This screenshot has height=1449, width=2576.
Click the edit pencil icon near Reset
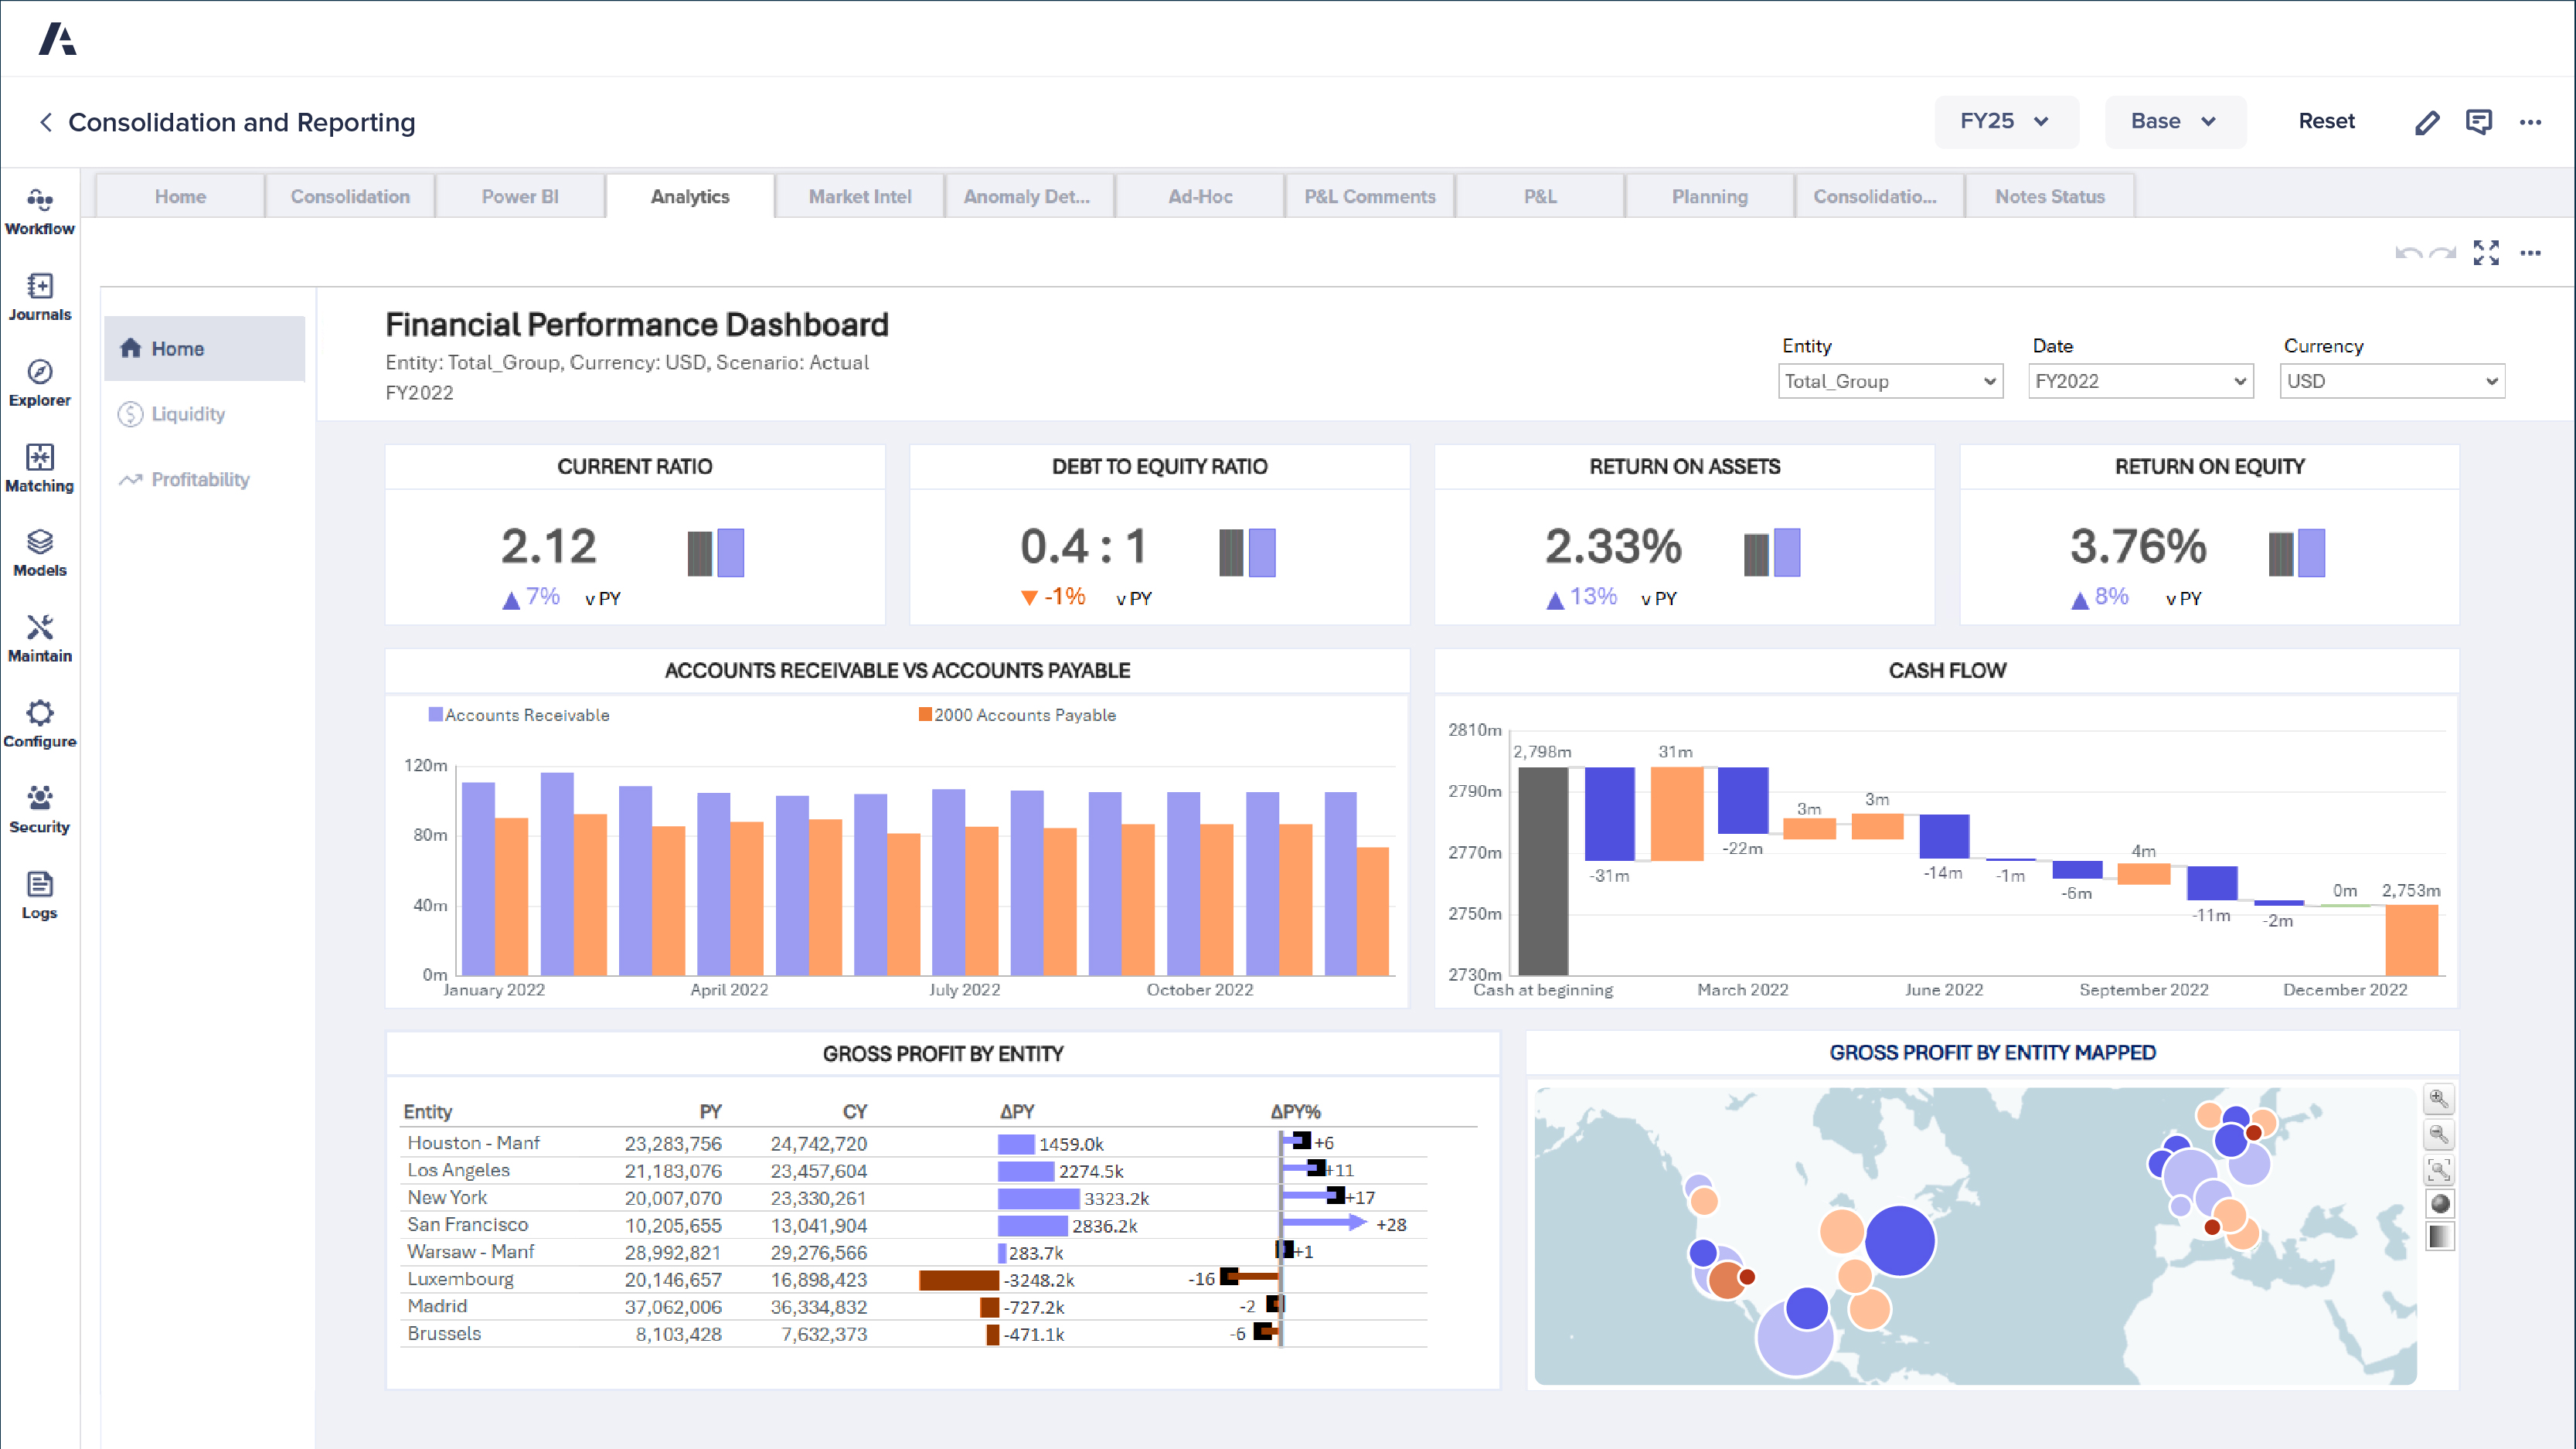click(2427, 121)
